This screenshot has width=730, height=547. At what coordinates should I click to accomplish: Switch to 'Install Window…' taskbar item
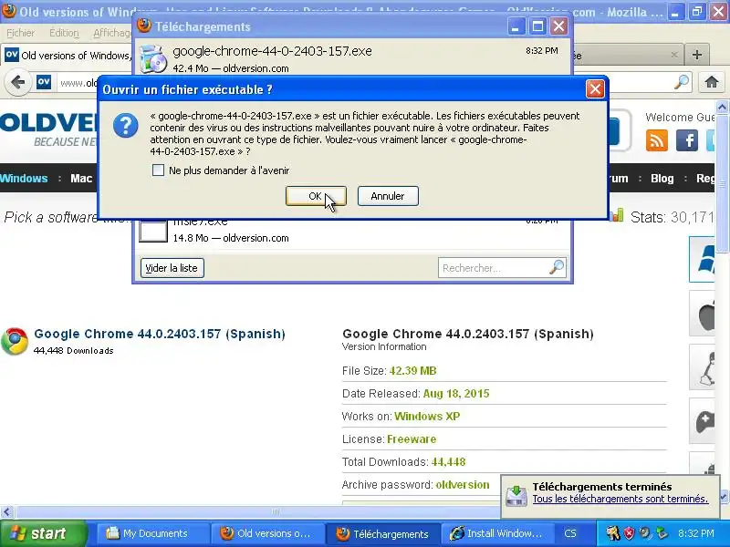[496, 533]
